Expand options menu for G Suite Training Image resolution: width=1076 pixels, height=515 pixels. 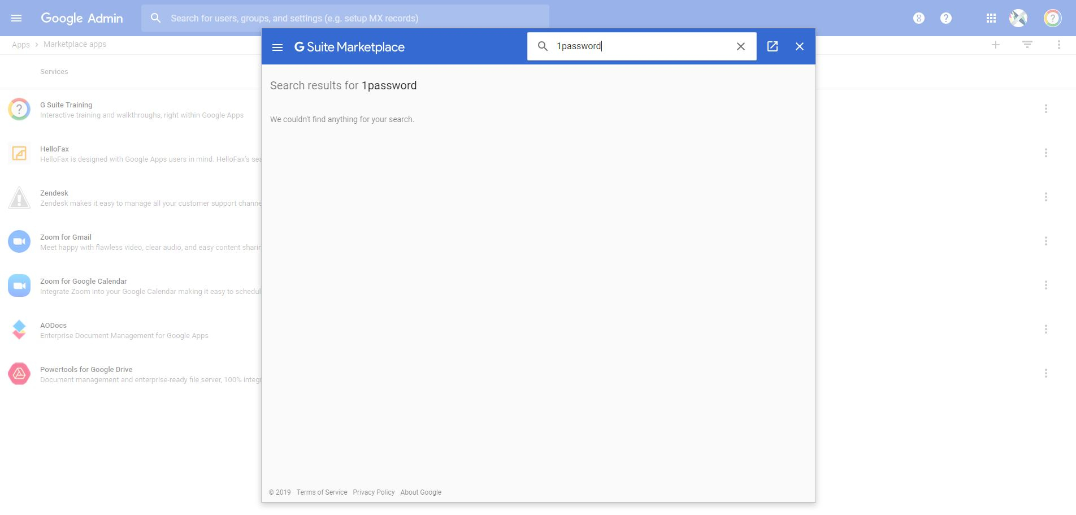coord(1046,109)
